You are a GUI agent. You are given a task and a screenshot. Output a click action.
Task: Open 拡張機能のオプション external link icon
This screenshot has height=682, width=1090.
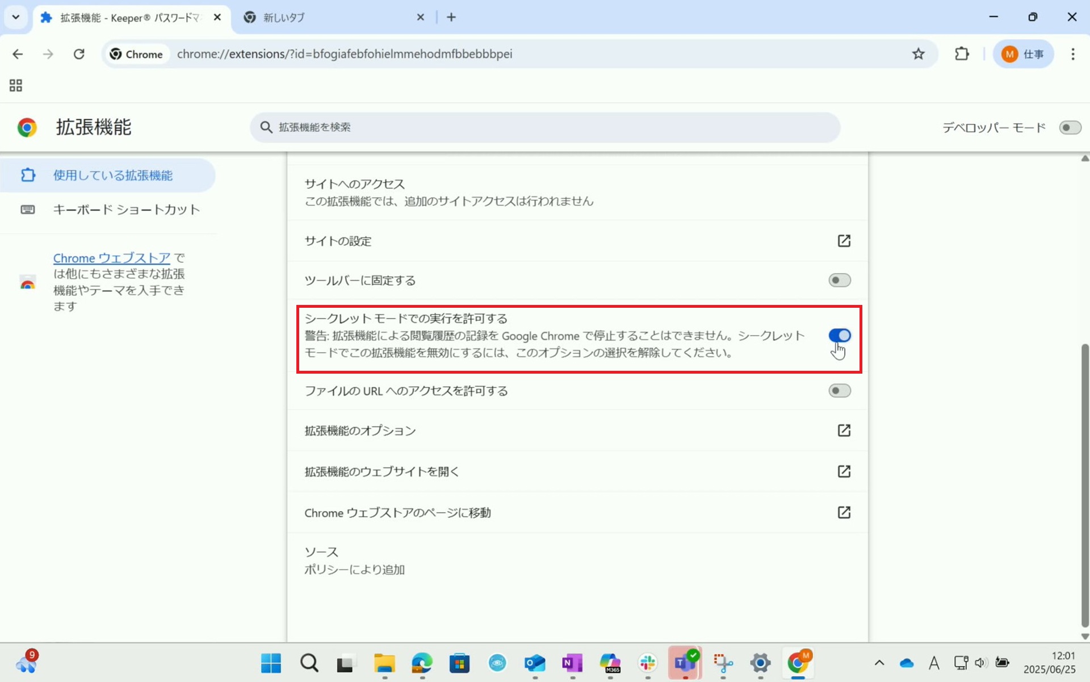click(x=844, y=430)
